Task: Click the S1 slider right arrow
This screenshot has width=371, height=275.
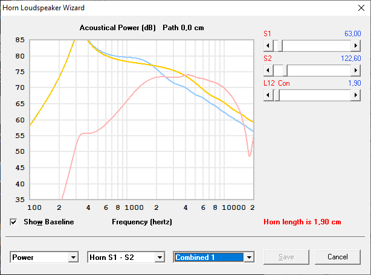Action: pos(356,46)
